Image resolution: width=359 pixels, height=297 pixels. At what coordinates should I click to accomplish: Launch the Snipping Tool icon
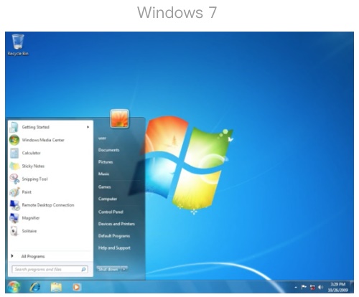pos(14,179)
